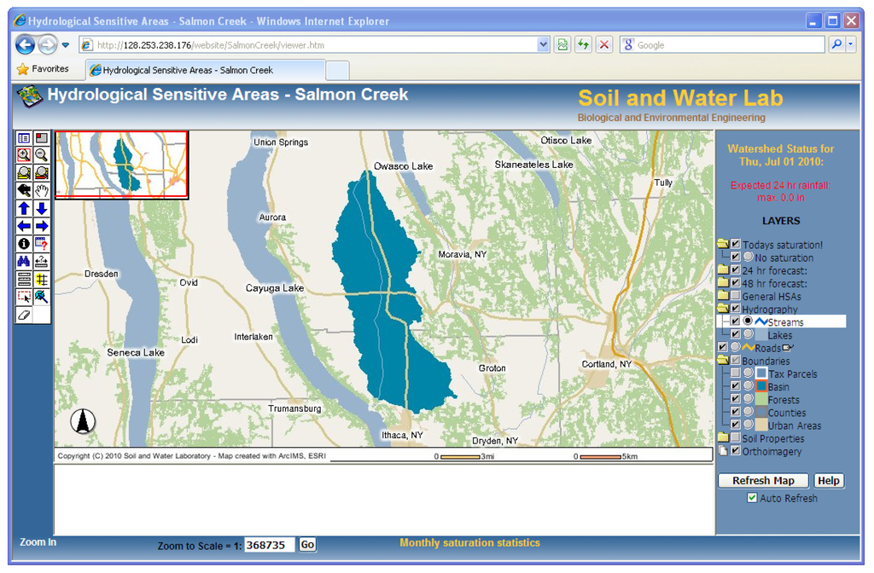Open the address bar dropdown arrow
Screen dimensions: 874x573
coord(544,45)
